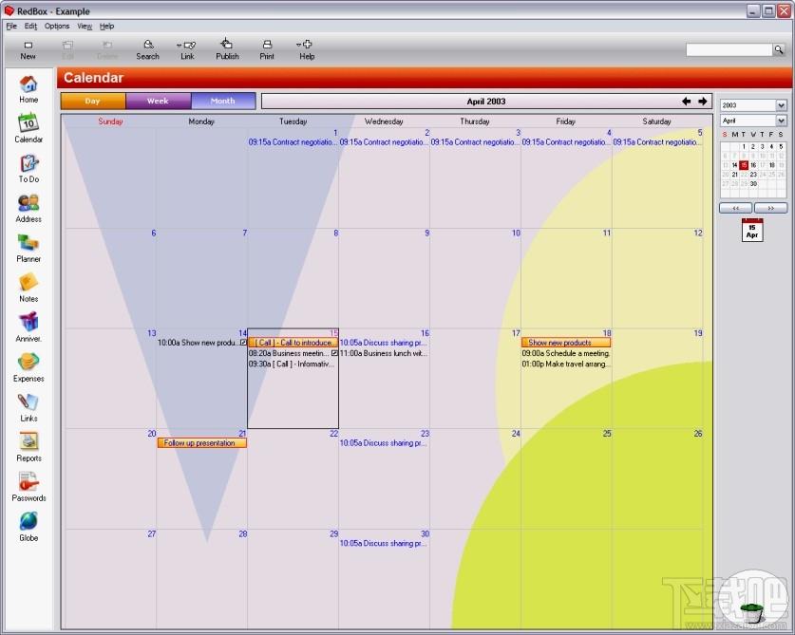The width and height of the screenshot is (795, 635).
Task: Click the mini calendar previous << button
Action: tap(735, 208)
